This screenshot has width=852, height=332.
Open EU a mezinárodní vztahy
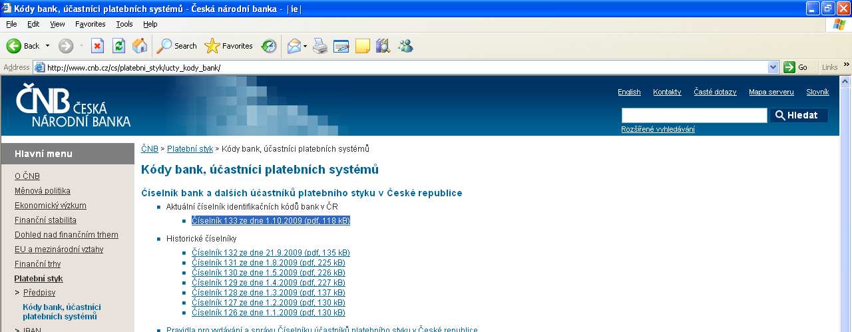(59, 249)
